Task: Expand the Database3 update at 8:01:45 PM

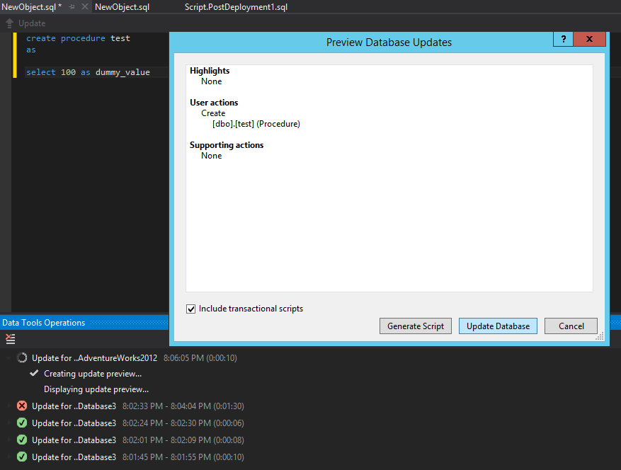Action: coord(8,457)
